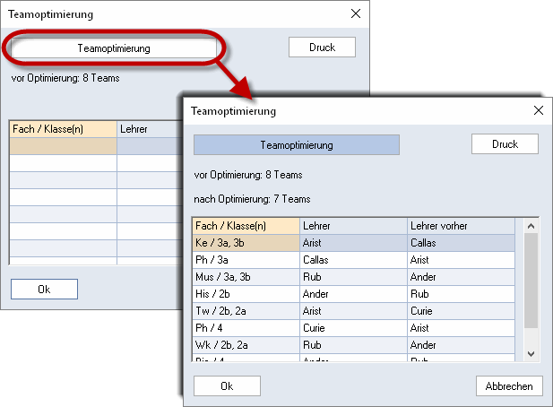Select the Wk / 2b, 2a row
The image size is (553, 407).
[354, 345]
